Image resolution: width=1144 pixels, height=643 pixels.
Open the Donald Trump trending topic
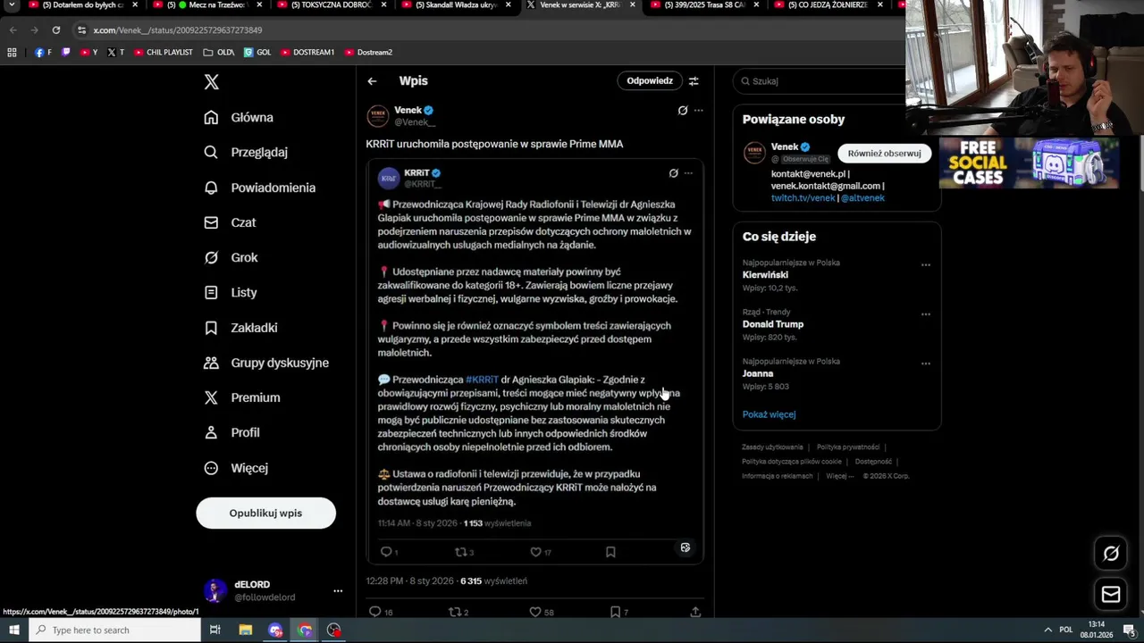point(773,324)
